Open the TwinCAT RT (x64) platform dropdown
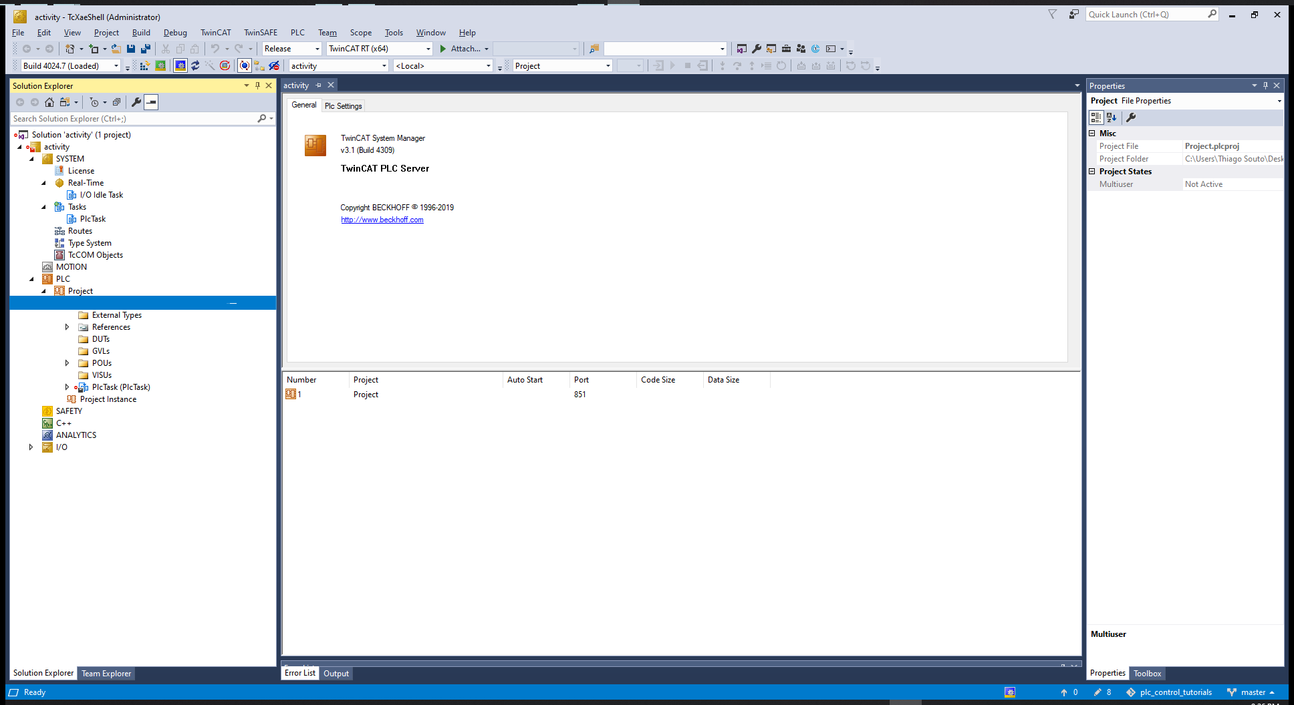The image size is (1294, 705). coord(380,49)
